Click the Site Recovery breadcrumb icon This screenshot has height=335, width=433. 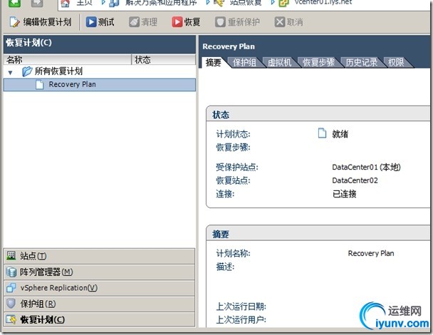219,3
